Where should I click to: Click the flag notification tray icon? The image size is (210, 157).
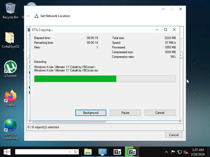[173, 152]
